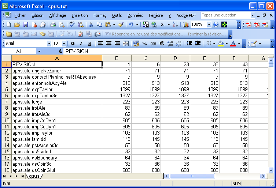
Task: Undo the last action with the Undo arrow
Action: coord(131,25)
